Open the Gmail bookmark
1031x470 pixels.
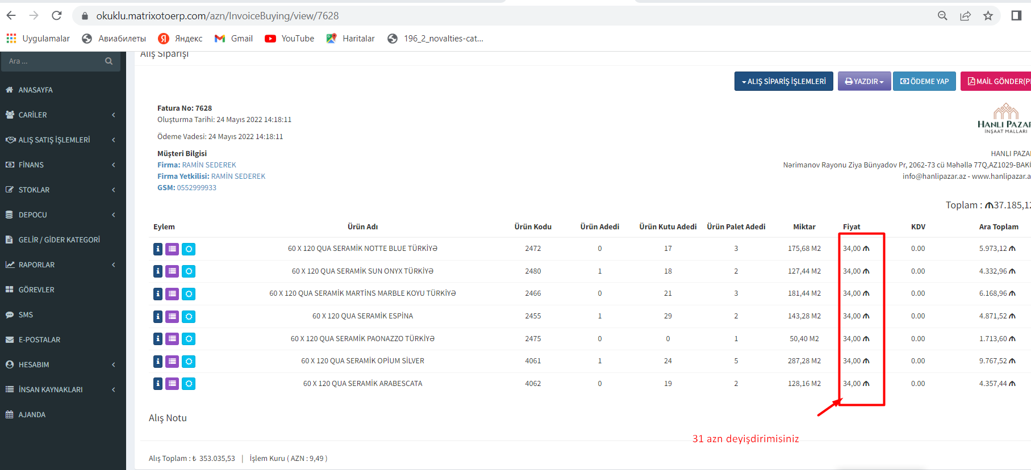tap(234, 39)
